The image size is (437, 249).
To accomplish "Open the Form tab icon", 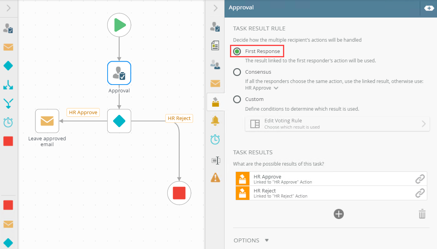I will pos(215,46).
